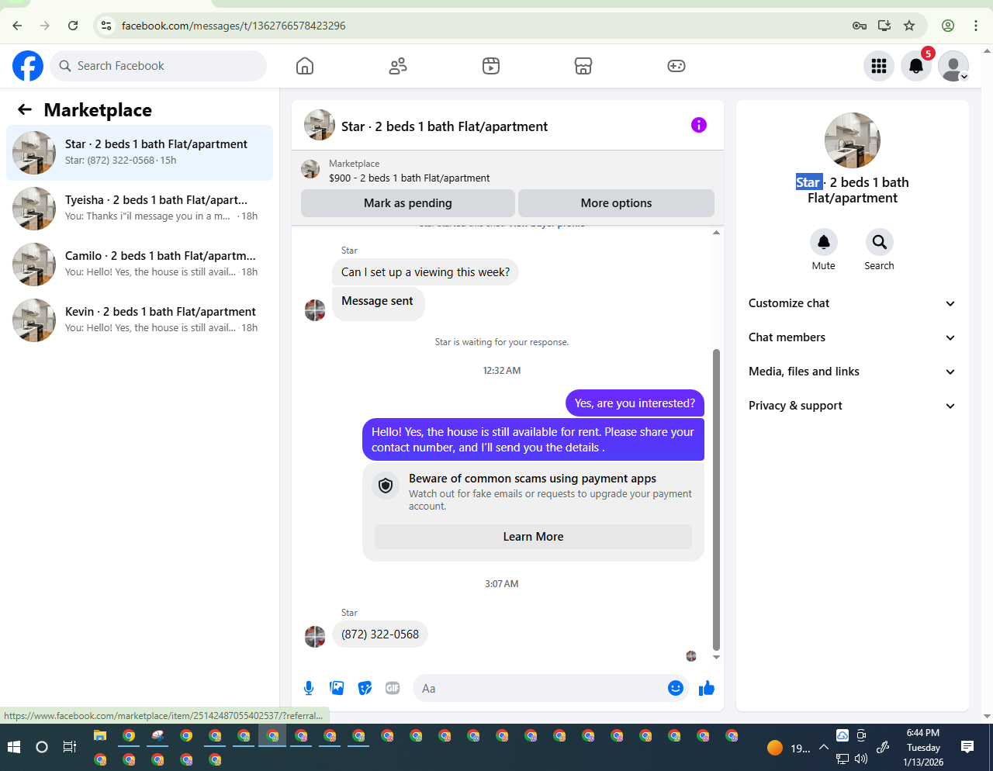993x771 pixels.
Task: Click the Search conversation magnifier icon
Action: coord(879,242)
